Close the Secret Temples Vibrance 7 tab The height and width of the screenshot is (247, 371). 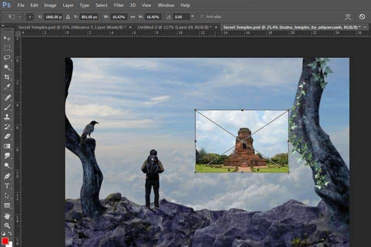click(x=130, y=27)
